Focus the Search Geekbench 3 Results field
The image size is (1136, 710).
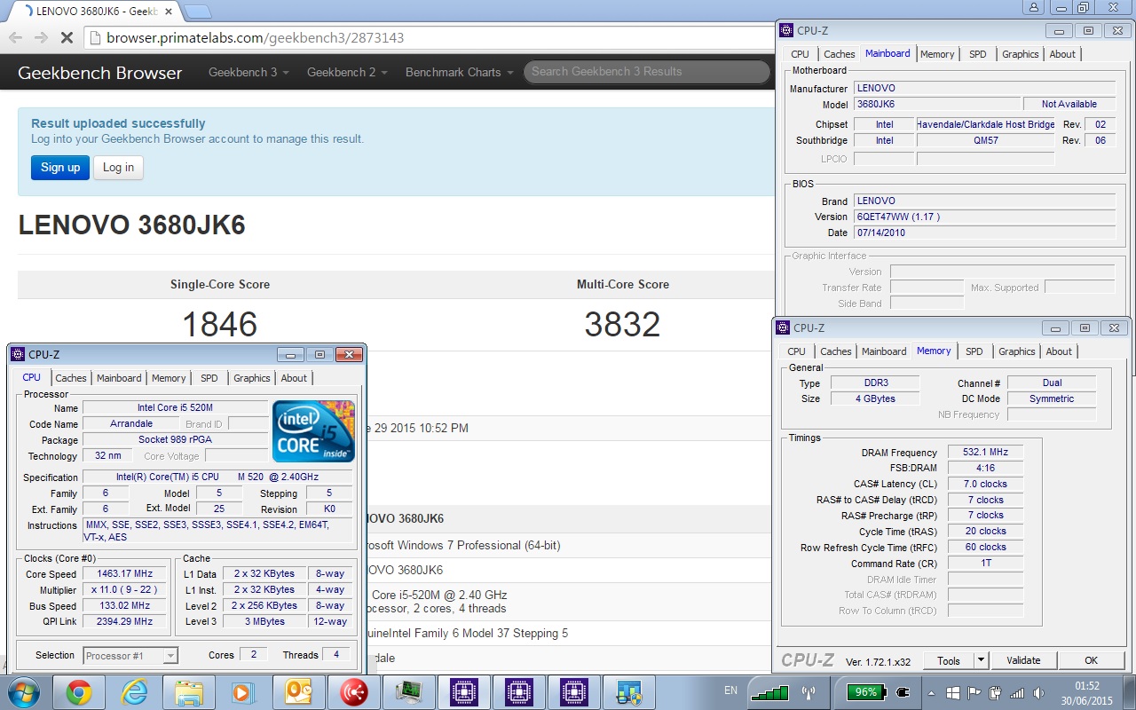tap(646, 72)
